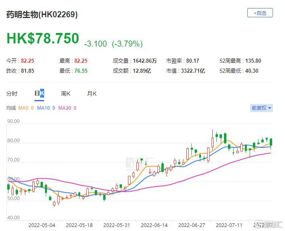Add stock via +自选 button
285x231 pixels.
[x=260, y=13]
